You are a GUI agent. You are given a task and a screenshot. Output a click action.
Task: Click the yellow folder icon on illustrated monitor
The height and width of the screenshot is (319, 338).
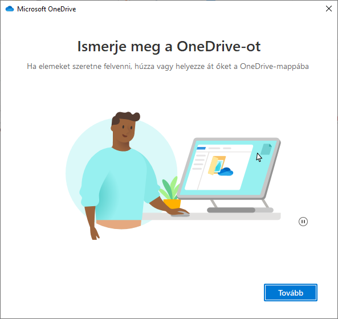(x=215, y=165)
